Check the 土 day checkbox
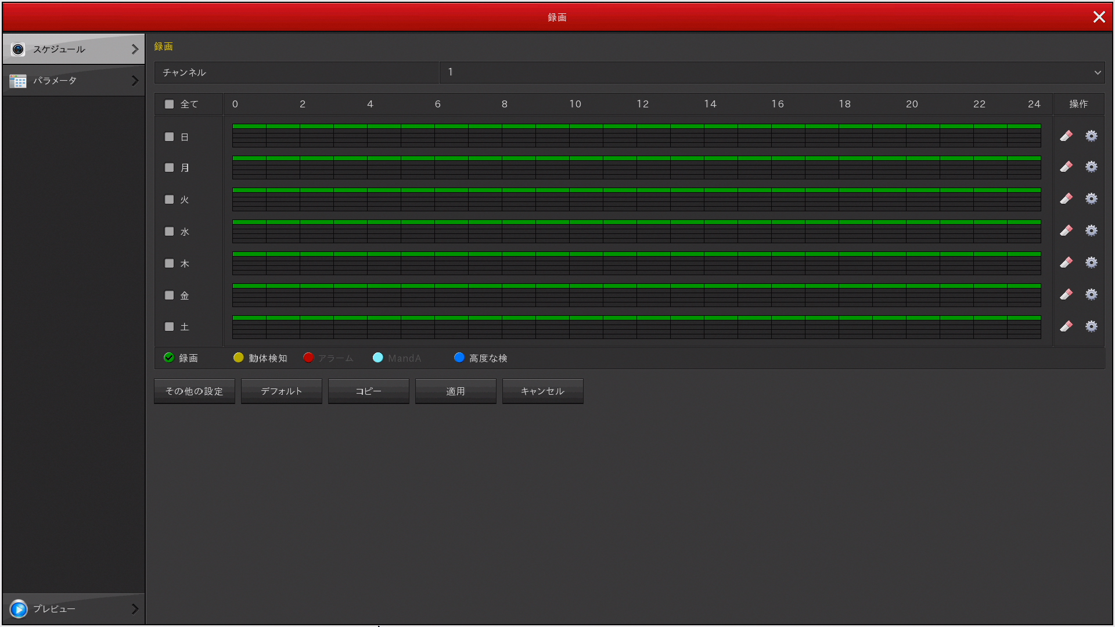The width and height of the screenshot is (1115, 627). 169,327
